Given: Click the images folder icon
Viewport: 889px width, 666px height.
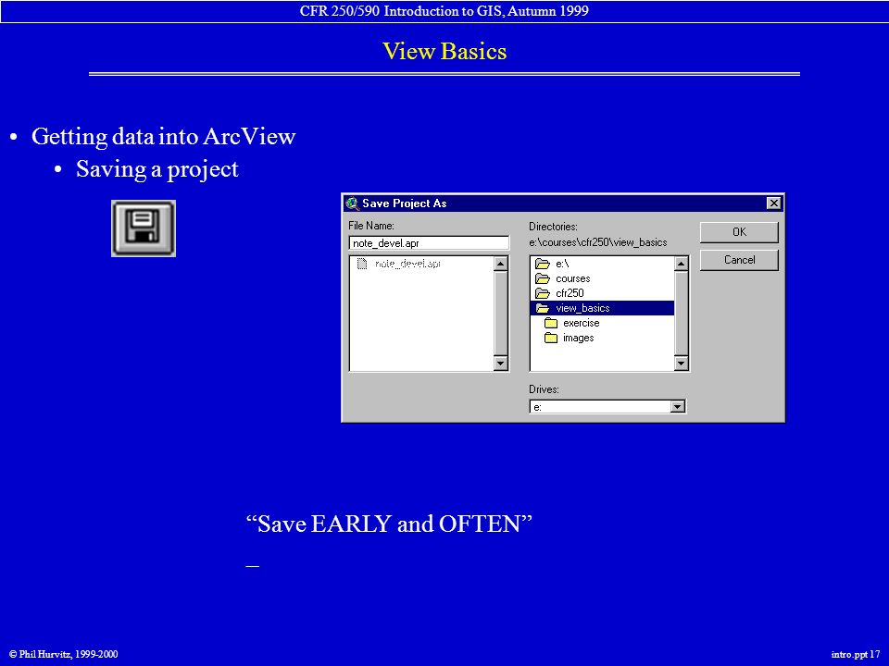Looking at the screenshot, I should pyautogui.click(x=550, y=338).
